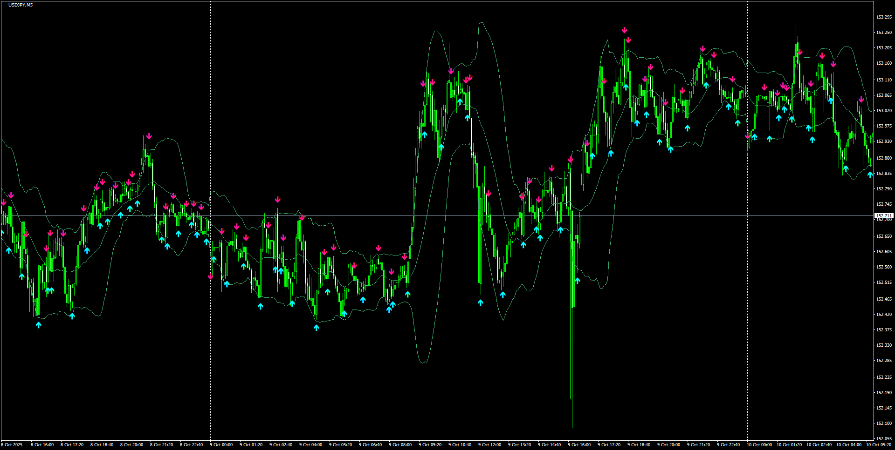Image resolution: width=895 pixels, height=450 pixels.
Task: Click the 9 Oct 14:40 time label
Action: [549, 445]
